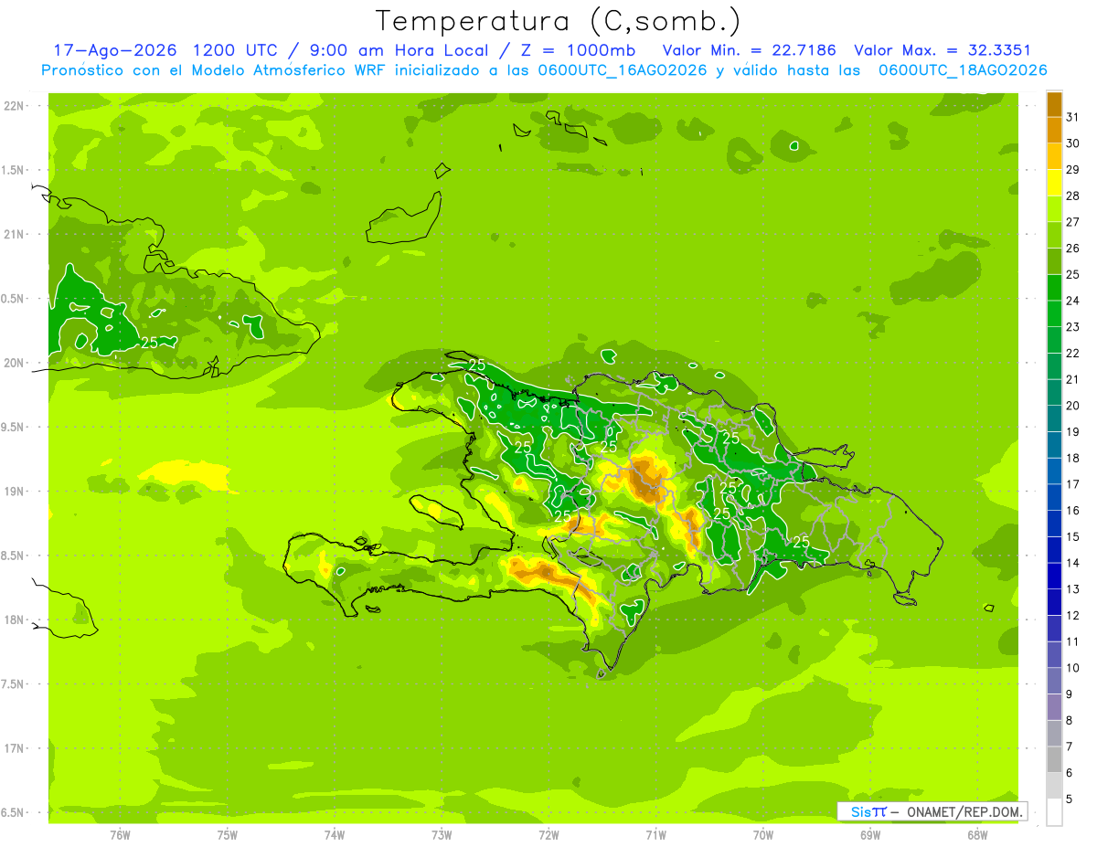
Task: Click the "16" label on the color scale
Action: coord(1072,511)
